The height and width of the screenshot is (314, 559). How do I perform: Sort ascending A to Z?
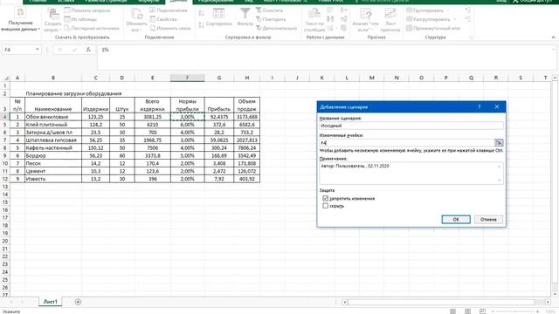tap(201, 14)
